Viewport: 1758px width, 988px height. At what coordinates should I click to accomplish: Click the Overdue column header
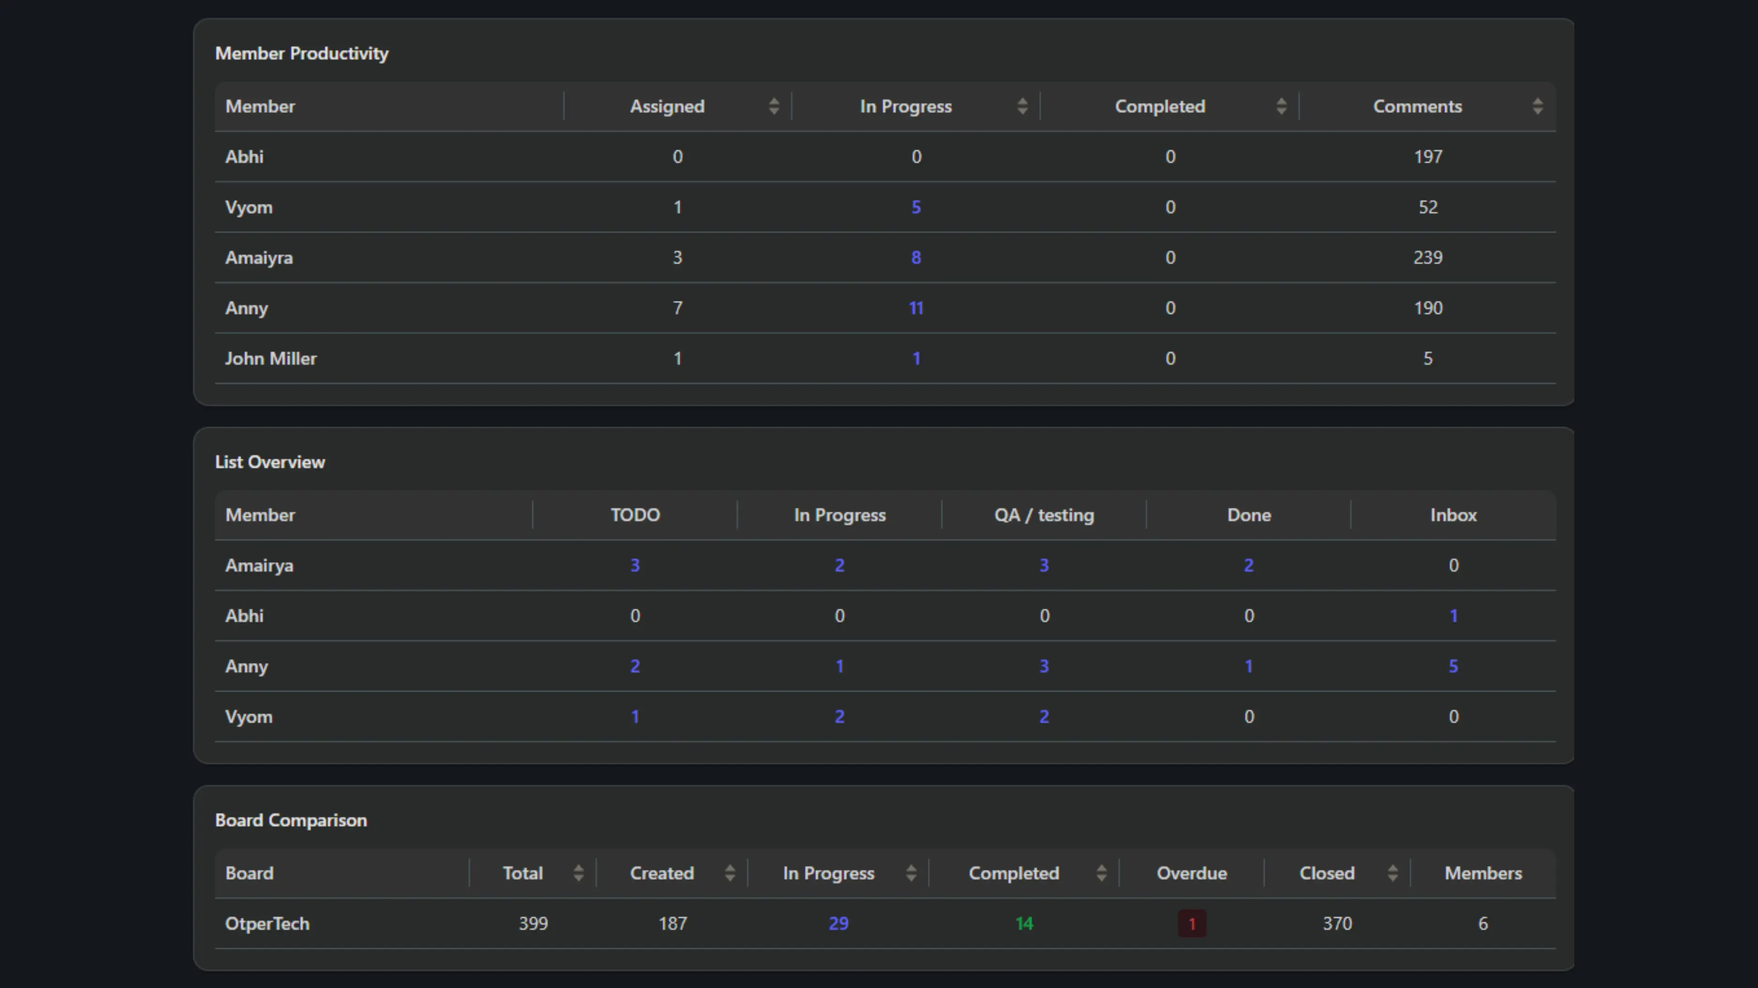[1192, 873]
